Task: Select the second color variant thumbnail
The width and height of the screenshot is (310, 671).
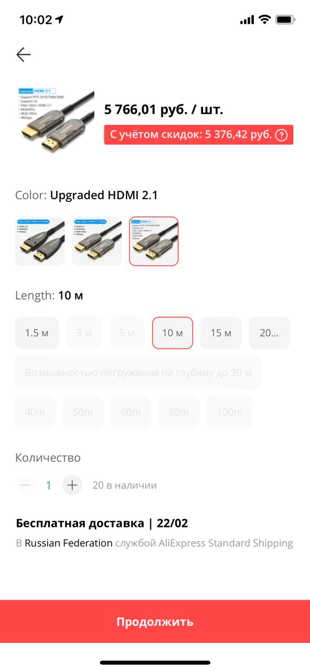Action: click(97, 241)
